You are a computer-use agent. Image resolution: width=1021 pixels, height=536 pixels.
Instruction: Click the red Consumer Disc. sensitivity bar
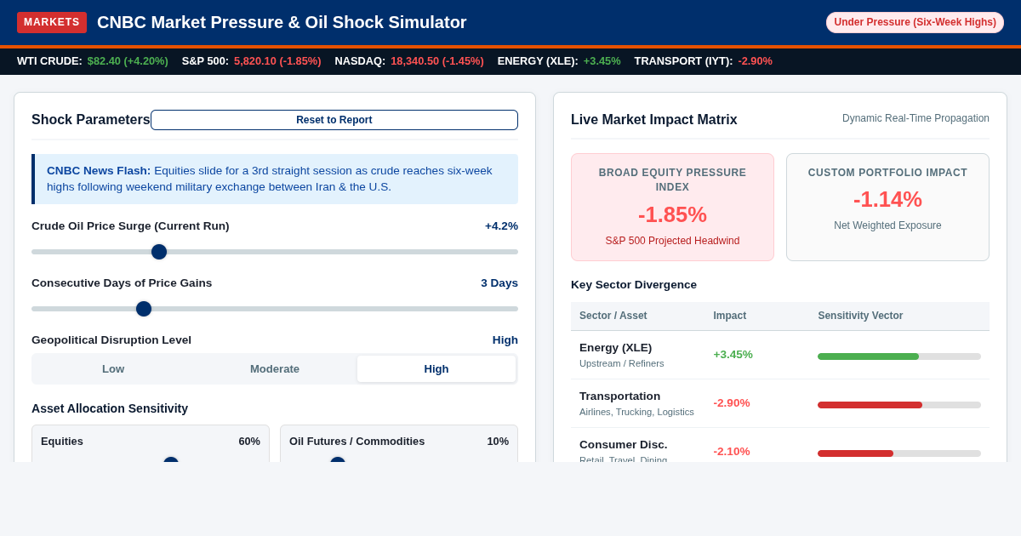point(855,453)
